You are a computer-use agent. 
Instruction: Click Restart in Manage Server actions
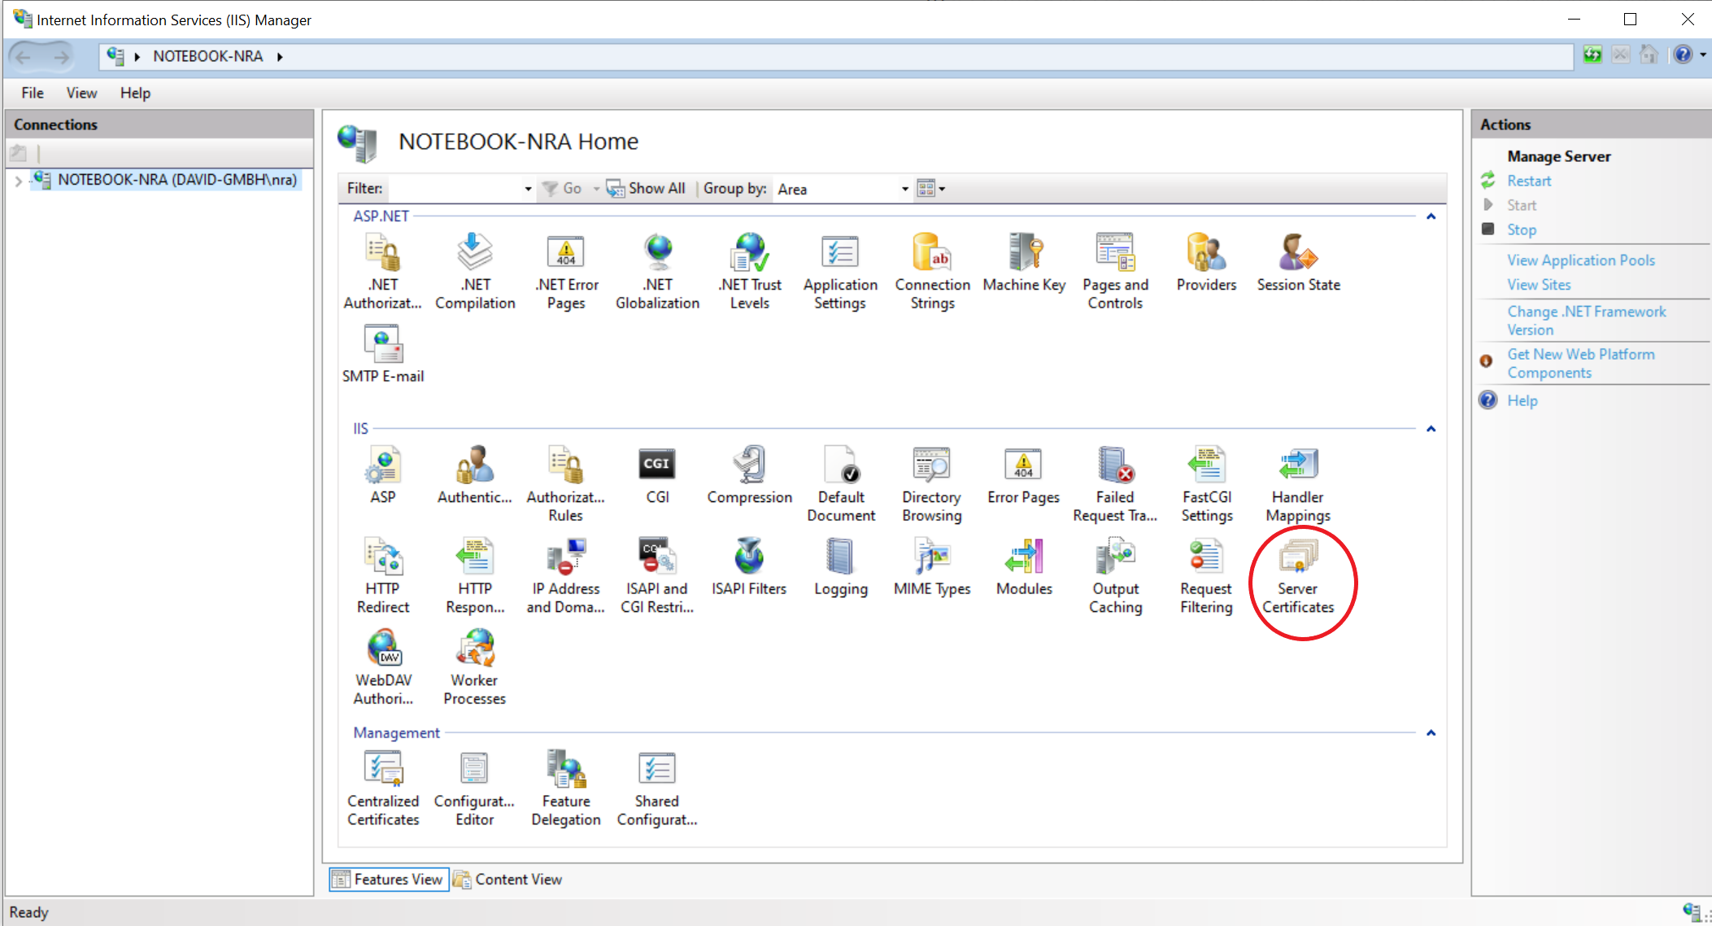[x=1528, y=181]
